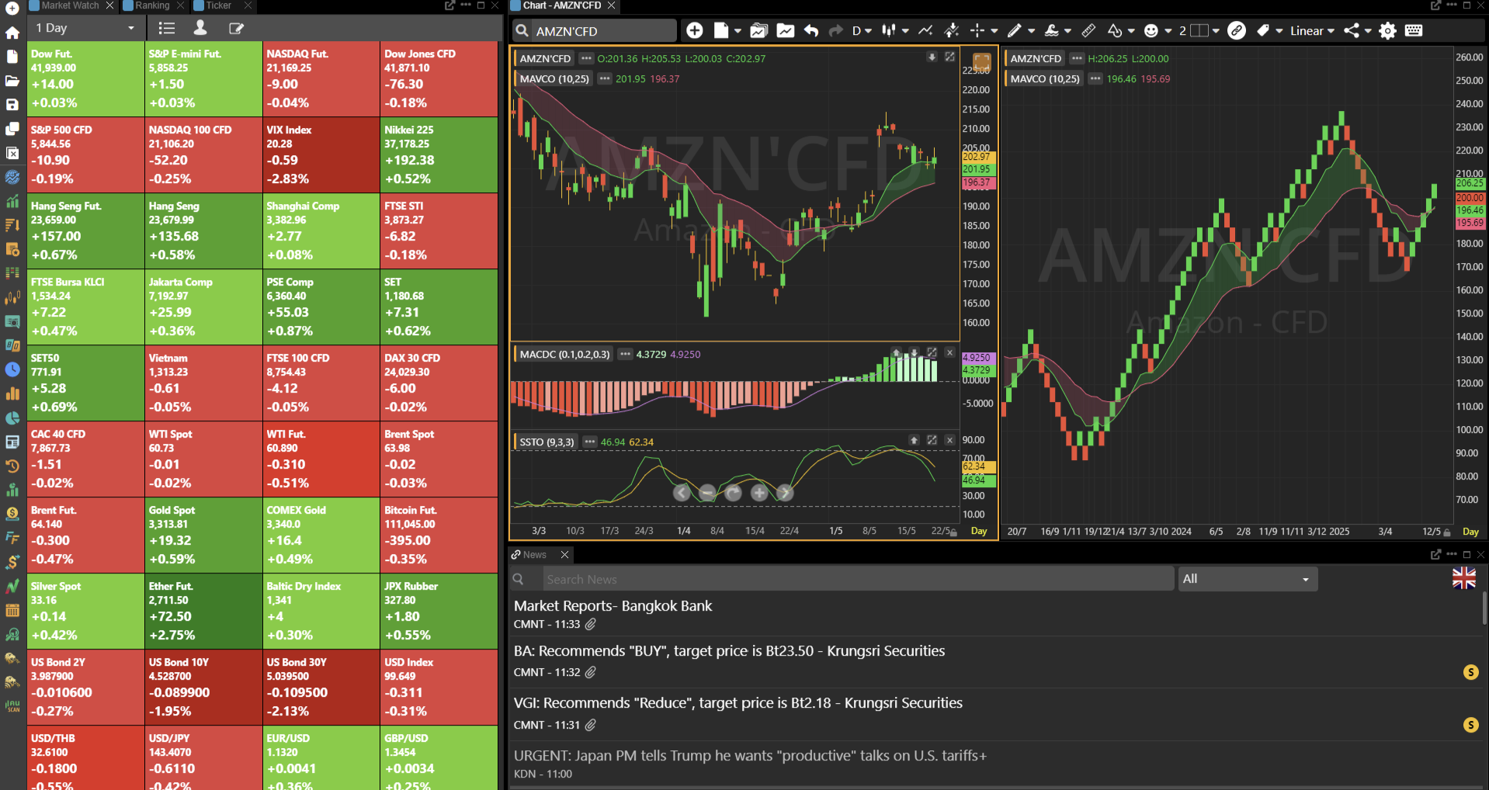This screenshot has width=1489, height=790.
Task: Click the UK flag language icon
Action: tap(1464, 578)
